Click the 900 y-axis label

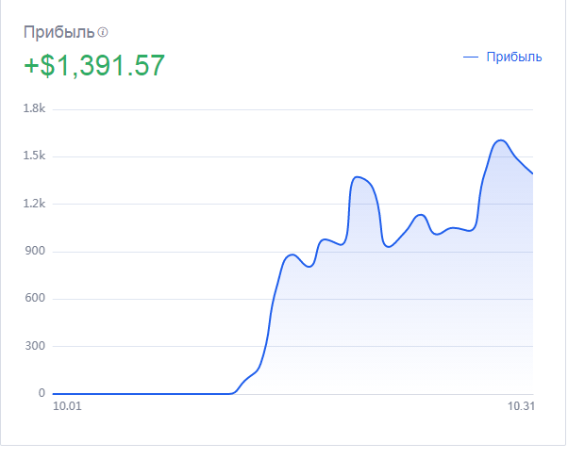pos(36,252)
